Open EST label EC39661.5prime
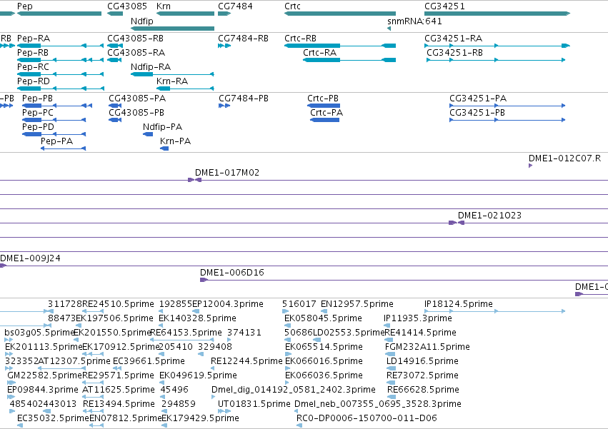 click(149, 362)
